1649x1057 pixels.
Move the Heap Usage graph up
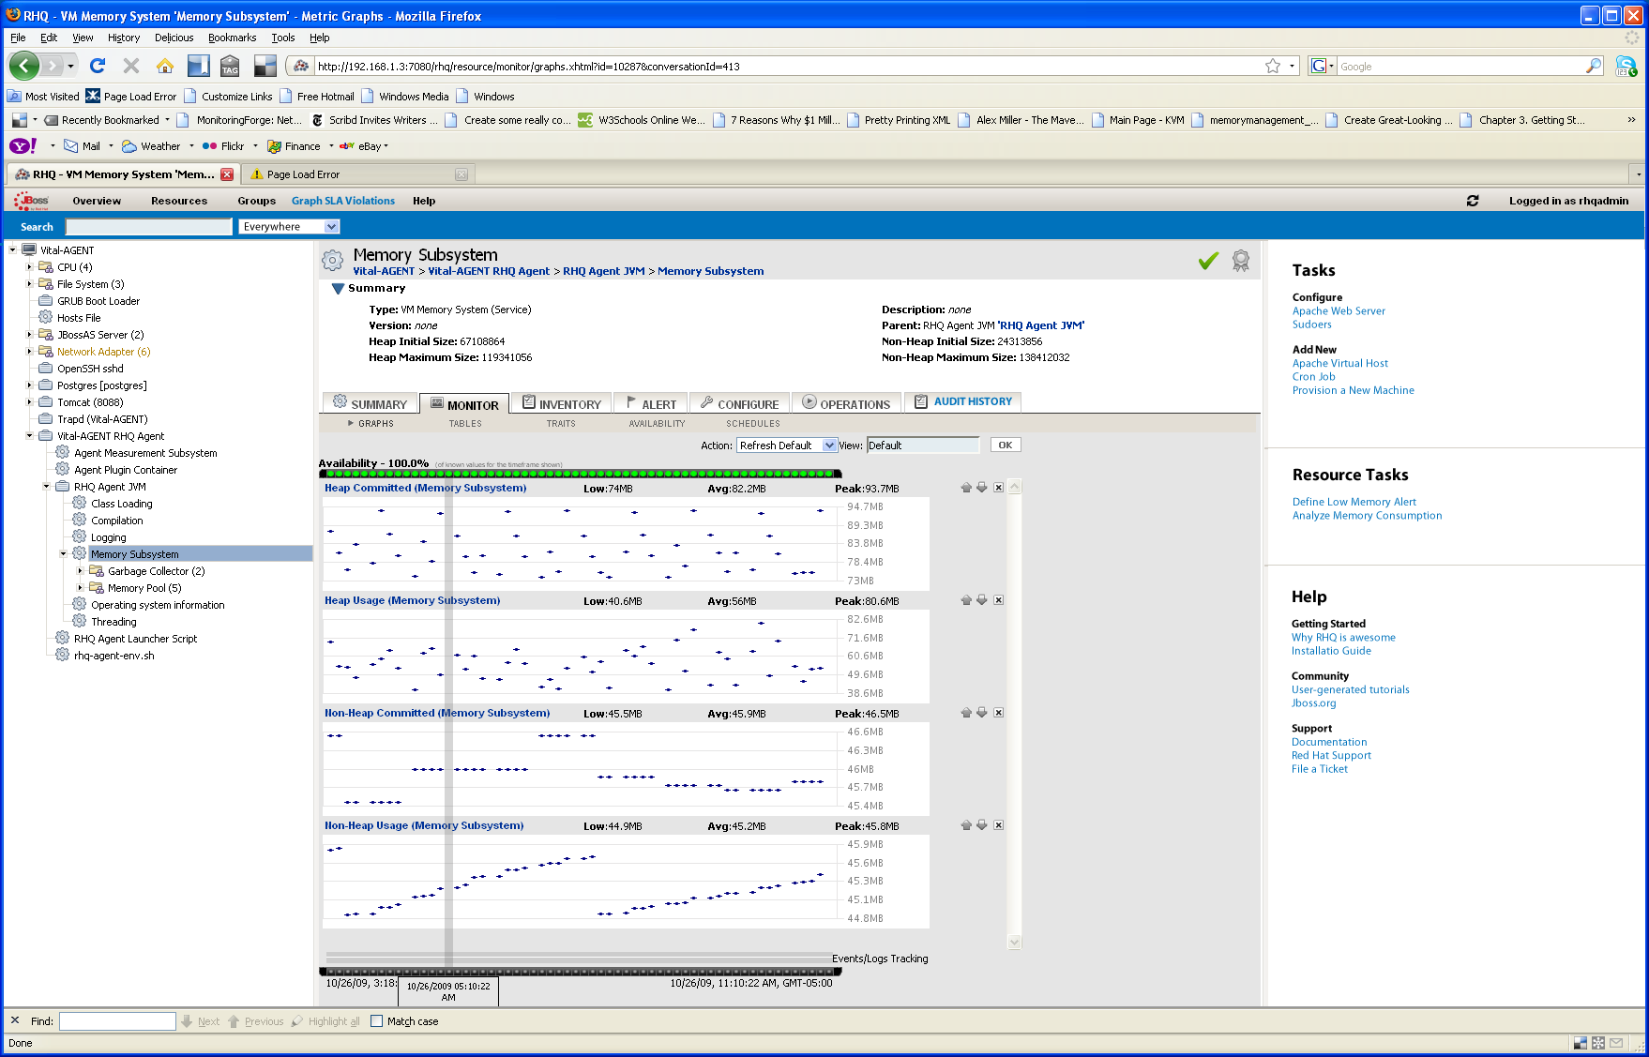966,600
